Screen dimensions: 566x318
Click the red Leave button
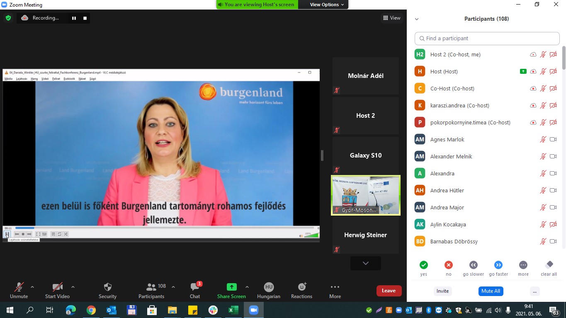pyautogui.click(x=389, y=291)
